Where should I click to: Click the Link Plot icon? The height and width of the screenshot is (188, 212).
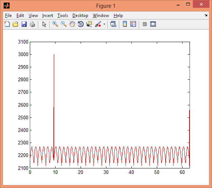pyautogui.click(x=113, y=24)
